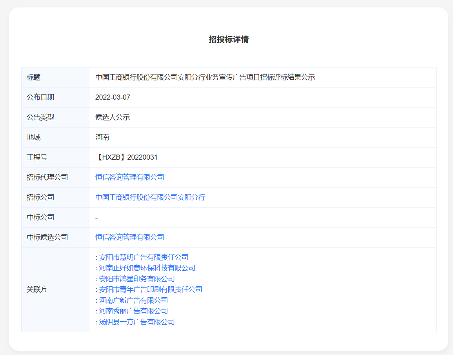Click the 候选人公示 announcement type value
Screen dimensions: 453x355
tap(113, 117)
